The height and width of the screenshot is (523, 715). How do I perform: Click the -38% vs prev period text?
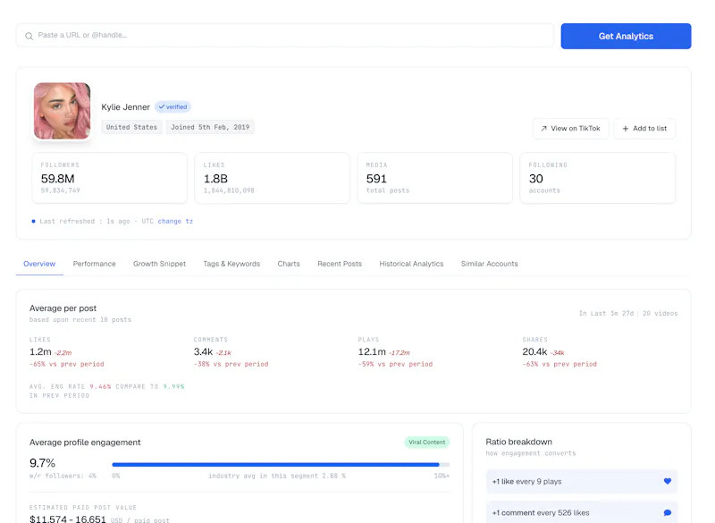pos(231,364)
